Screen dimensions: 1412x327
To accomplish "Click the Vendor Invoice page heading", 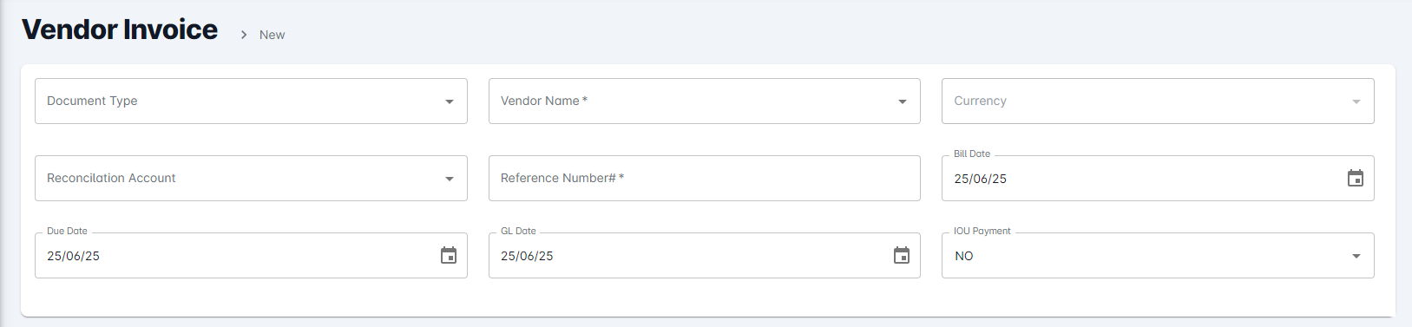I will tap(120, 29).
